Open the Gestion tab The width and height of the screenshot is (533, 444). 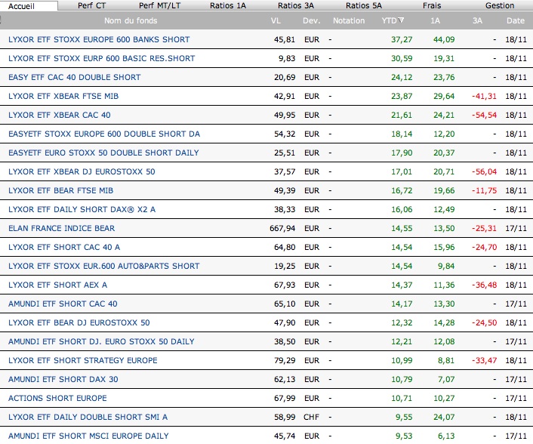point(500,6)
